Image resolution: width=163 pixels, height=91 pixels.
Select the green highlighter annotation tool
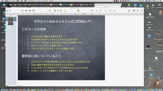tap(35, 5)
